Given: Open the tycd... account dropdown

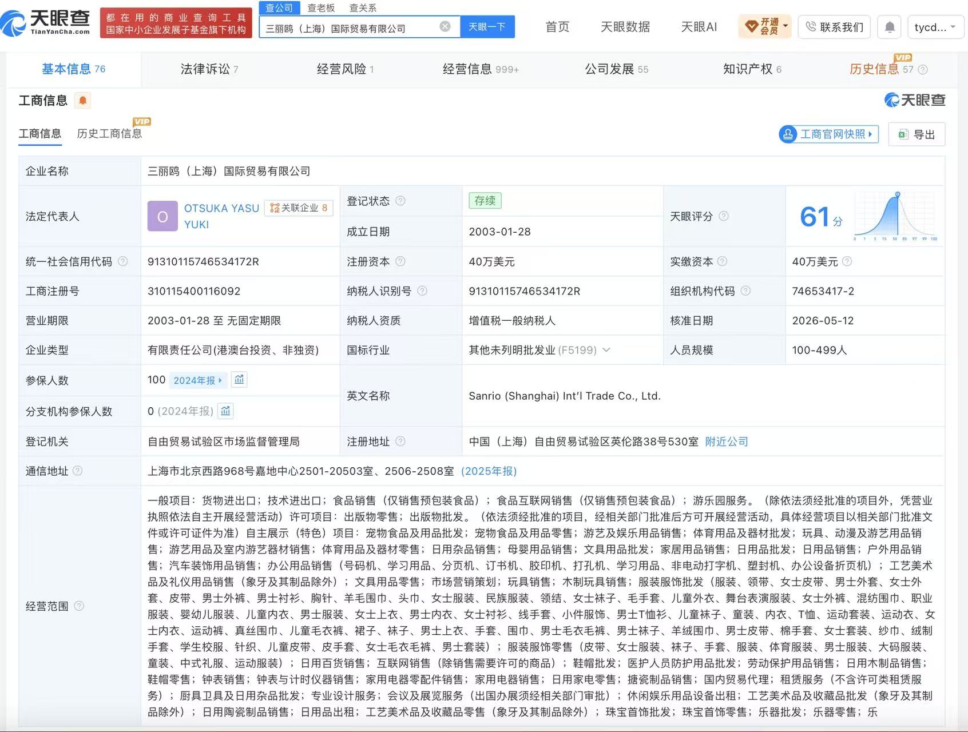Looking at the screenshot, I should click(935, 27).
